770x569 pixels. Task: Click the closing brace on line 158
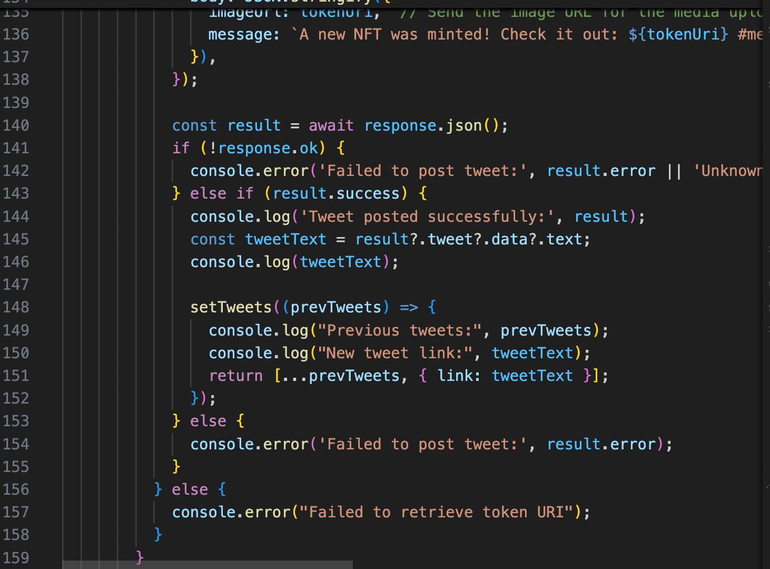point(158,535)
